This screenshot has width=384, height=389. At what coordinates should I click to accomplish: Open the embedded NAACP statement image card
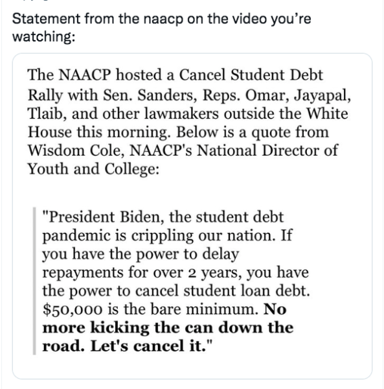click(x=192, y=216)
